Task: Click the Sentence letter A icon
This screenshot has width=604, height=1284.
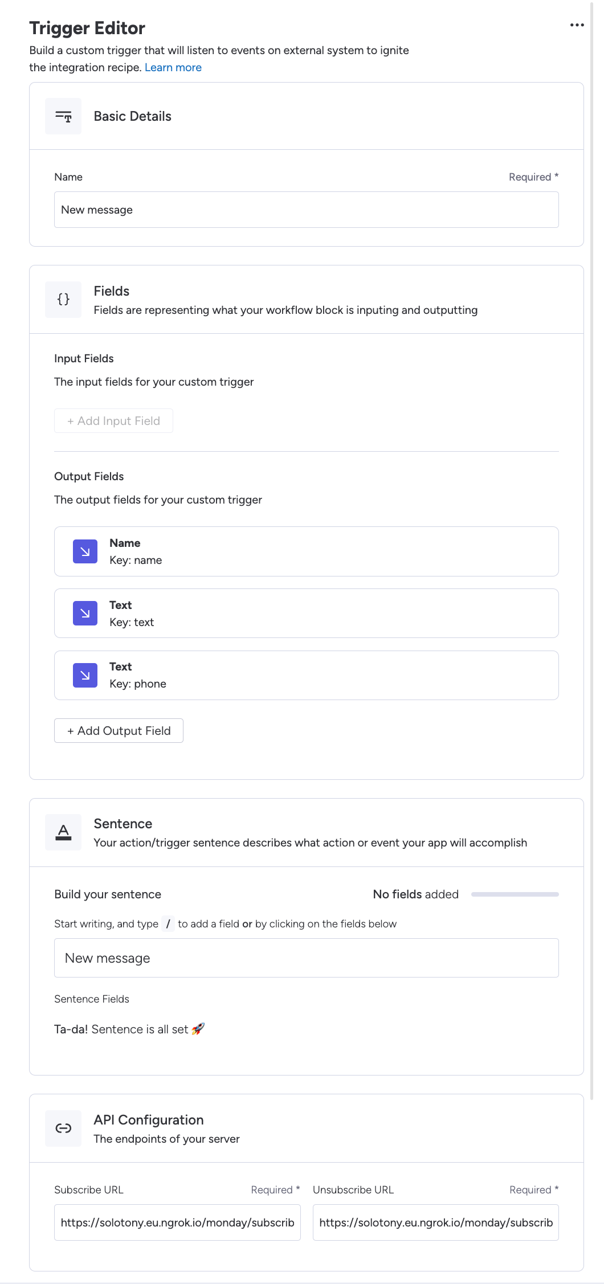Action: point(63,833)
